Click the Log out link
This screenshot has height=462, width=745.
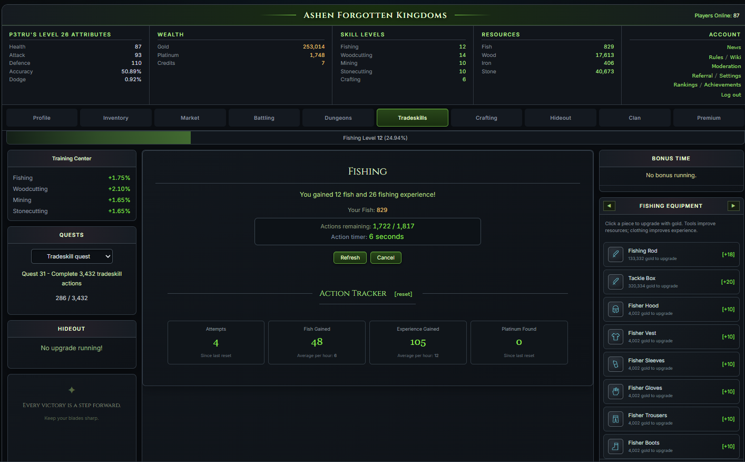coord(731,95)
